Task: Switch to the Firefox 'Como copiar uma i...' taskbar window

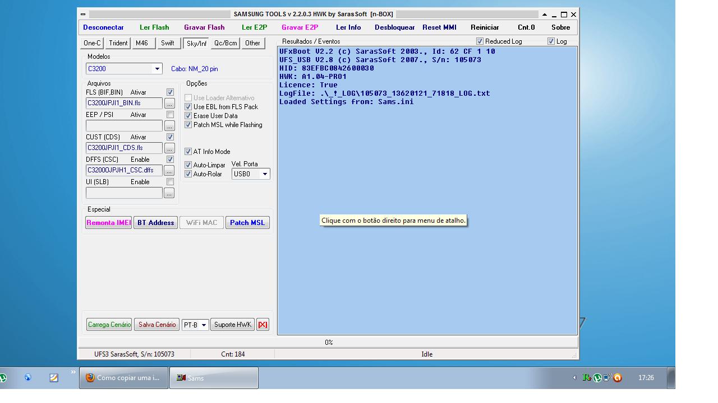Action: [123, 378]
